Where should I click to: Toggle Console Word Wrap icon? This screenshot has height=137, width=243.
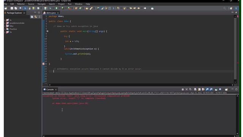tap(203, 89)
